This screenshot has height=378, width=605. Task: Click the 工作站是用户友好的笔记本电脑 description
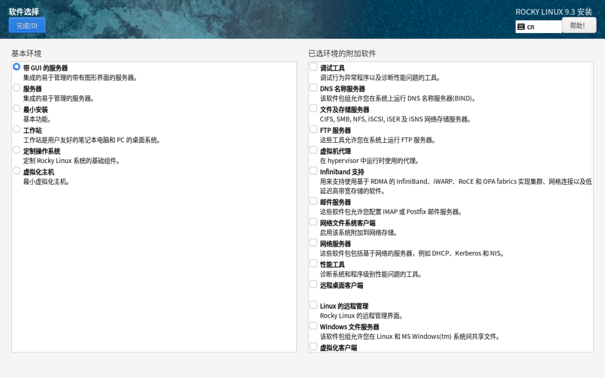pos(92,140)
